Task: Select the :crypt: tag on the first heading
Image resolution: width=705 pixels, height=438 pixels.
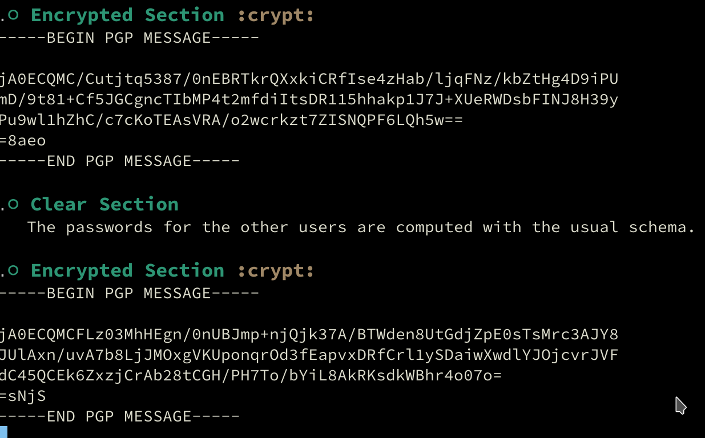Action: (276, 16)
